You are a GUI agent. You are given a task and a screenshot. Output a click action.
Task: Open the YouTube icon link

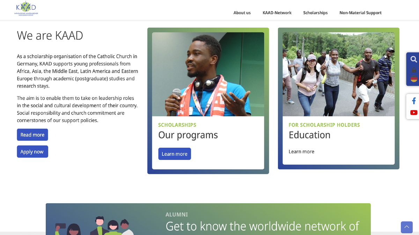[414, 112]
